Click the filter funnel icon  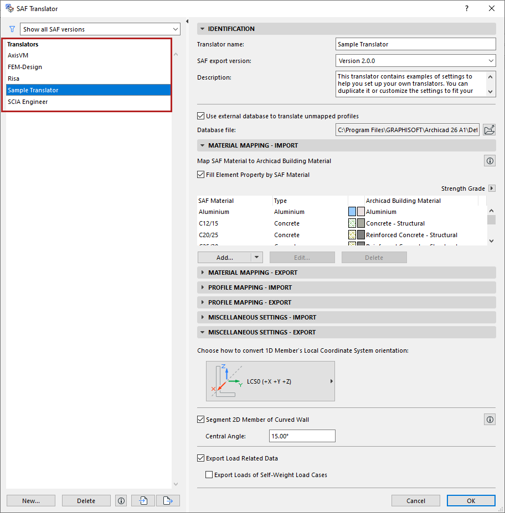12,29
